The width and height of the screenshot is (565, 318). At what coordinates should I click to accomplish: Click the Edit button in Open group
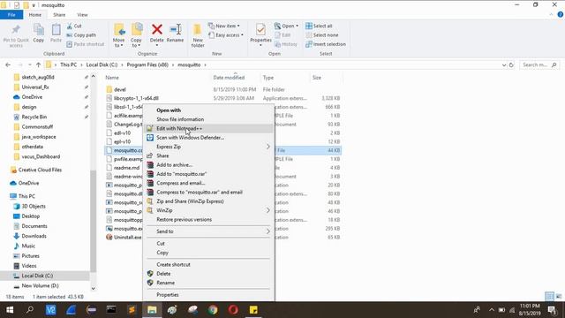pos(282,35)
